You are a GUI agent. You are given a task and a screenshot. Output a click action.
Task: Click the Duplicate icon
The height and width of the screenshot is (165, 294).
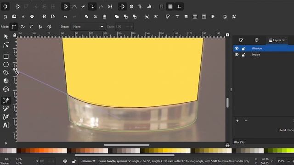click(117, 16)
